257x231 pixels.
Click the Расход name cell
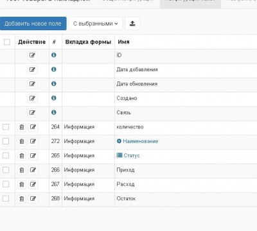[125, 184]
